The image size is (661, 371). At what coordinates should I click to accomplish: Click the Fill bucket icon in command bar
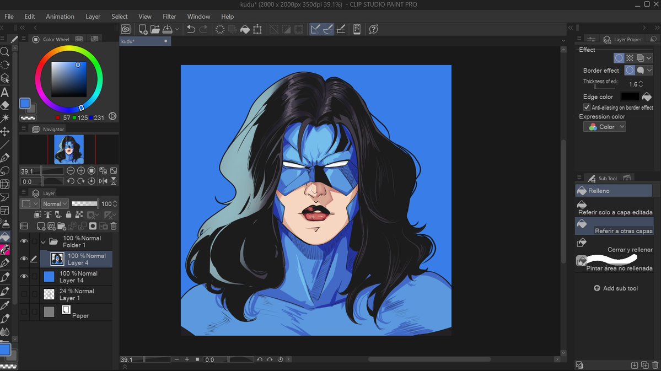(245, 29)
